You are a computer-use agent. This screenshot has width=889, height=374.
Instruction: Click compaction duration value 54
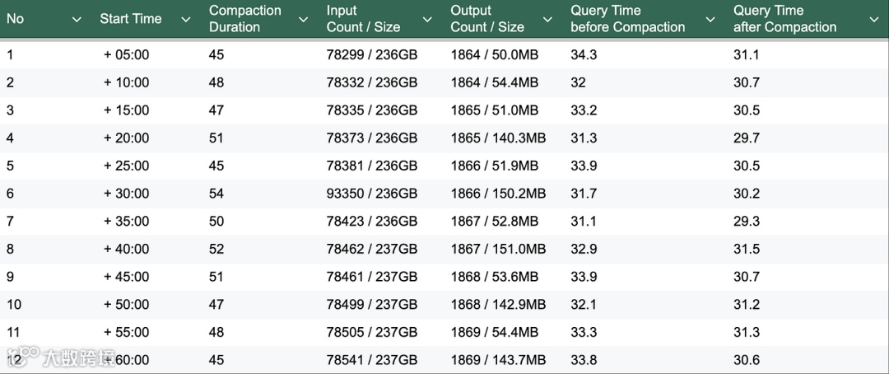pyautogui.click(x=216, y=194)
